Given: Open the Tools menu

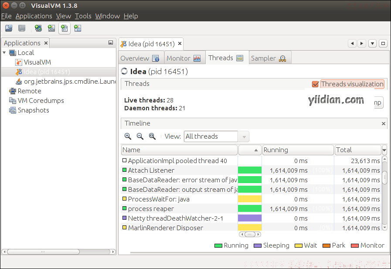Looking at the screenshot, I should (x=83, y=16).
